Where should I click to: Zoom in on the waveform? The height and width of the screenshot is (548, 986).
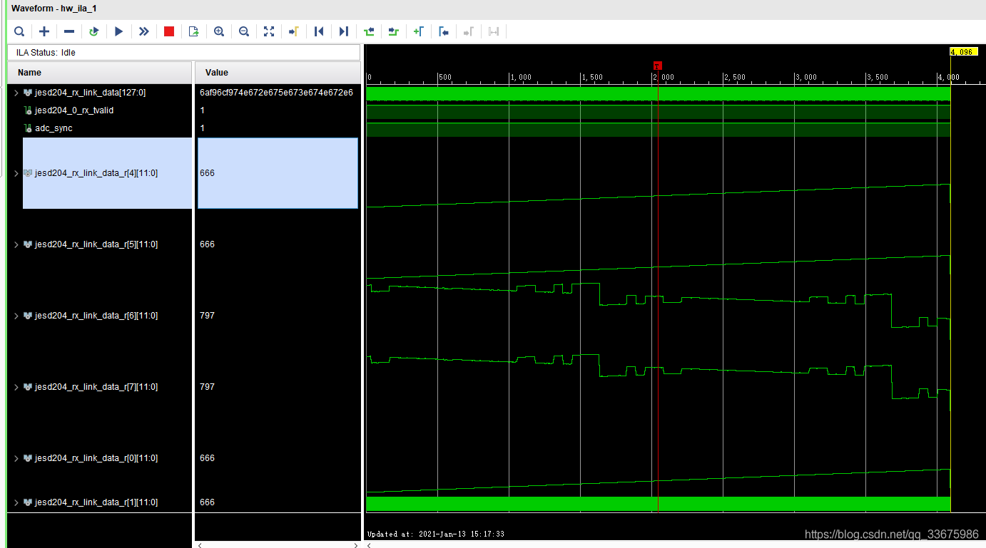(219, 31)
